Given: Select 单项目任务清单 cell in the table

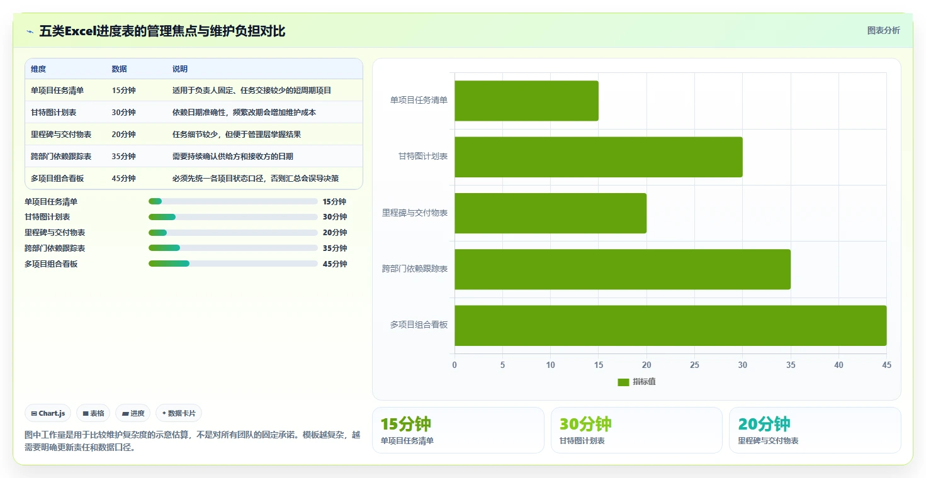Looking at the screenshot, I should (x=57, y=91).
